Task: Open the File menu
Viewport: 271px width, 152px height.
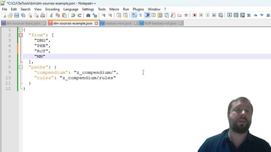Action: point(5,9)
